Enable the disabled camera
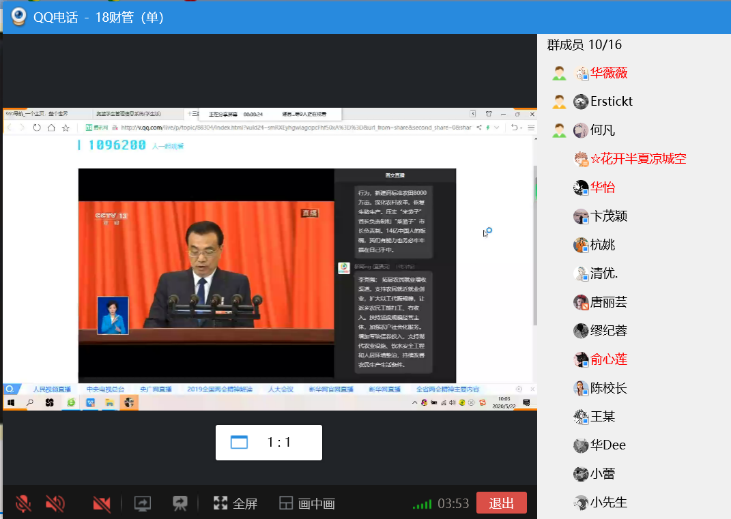The width and height of the screenshot is (731, 519). click(x=102, y=503)
